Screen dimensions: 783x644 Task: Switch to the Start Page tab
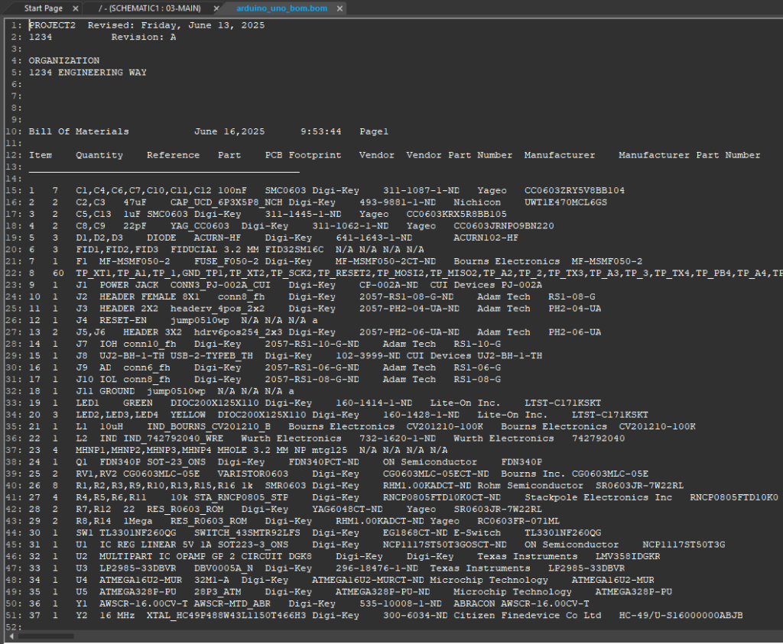(x=44, y=8)
